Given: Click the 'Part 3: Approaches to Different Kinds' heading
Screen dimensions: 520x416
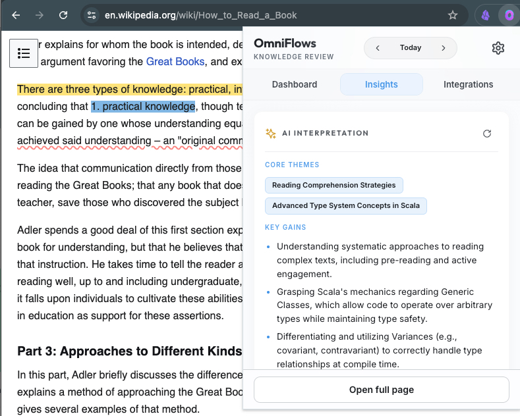Looking at the screenshot, I should click(130, 351).
